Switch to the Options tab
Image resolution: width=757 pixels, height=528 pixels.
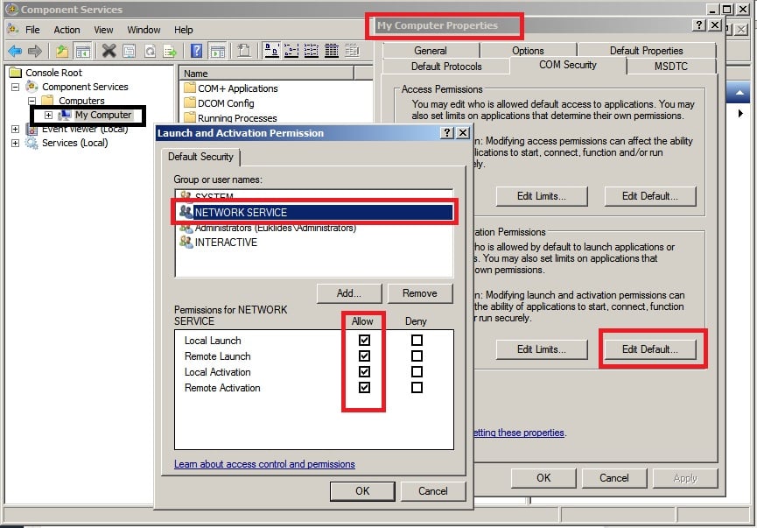click(x=529, y=51)
